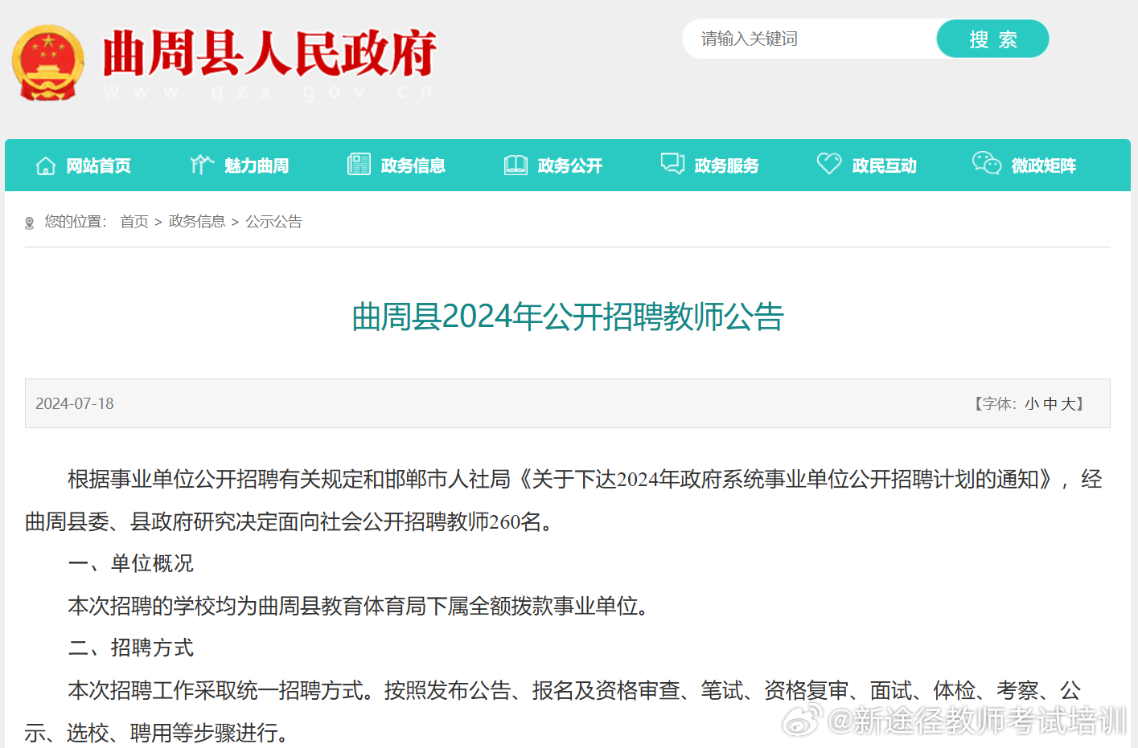Open the 魅力曲周 menu item
Image resolution: width=1138 pixels, height=748 pixels.
tap(257, 166)
